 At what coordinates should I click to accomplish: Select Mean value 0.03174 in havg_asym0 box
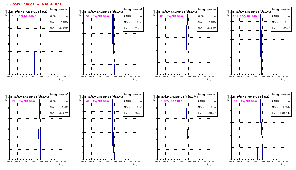coord(64,22)
